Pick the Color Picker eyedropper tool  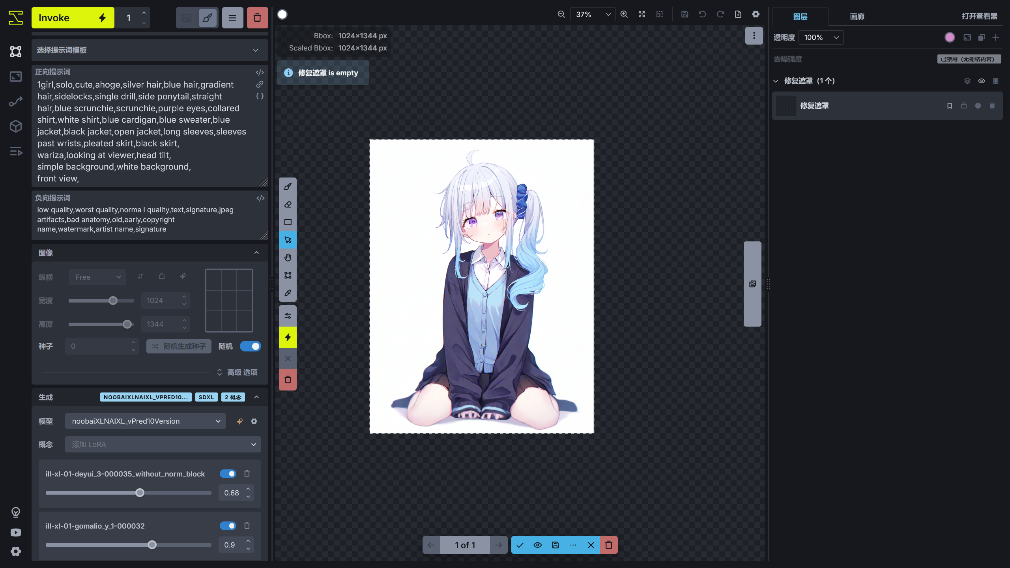[x=288, y=293]
